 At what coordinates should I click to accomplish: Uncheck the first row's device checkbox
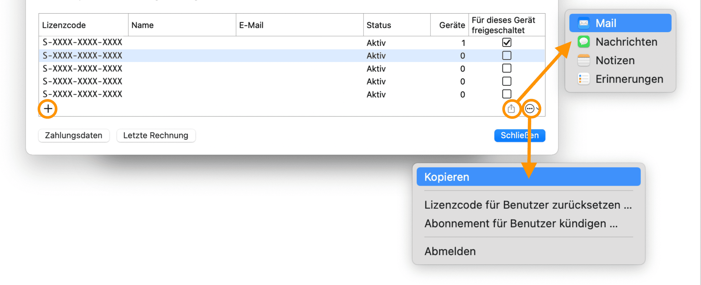coord(507,43)
